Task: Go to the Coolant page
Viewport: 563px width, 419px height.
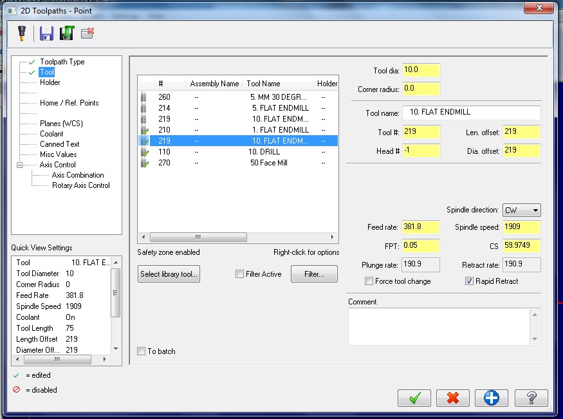Action: coord(51,134)
